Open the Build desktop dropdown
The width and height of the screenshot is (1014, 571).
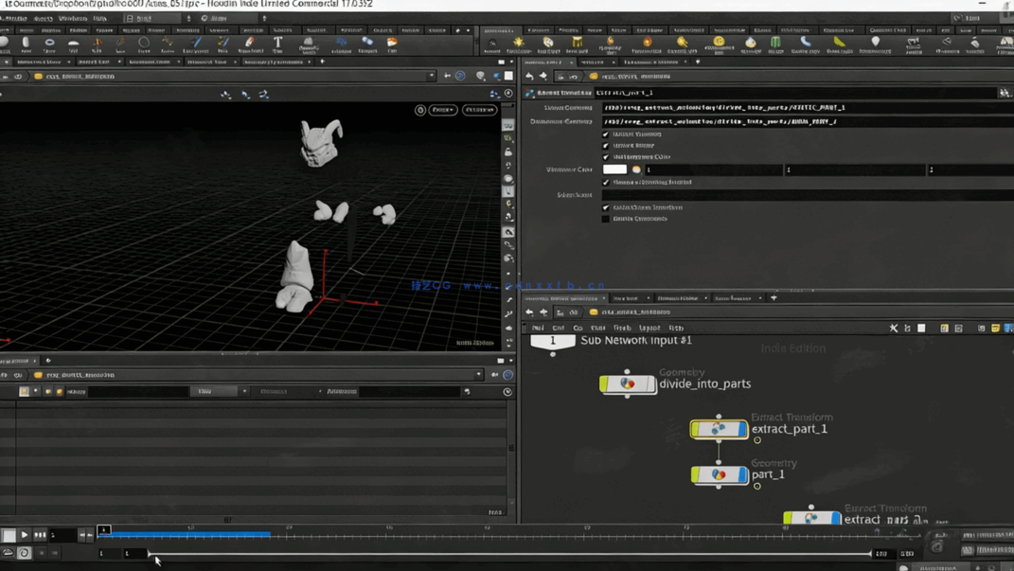[x=151, y=18]
